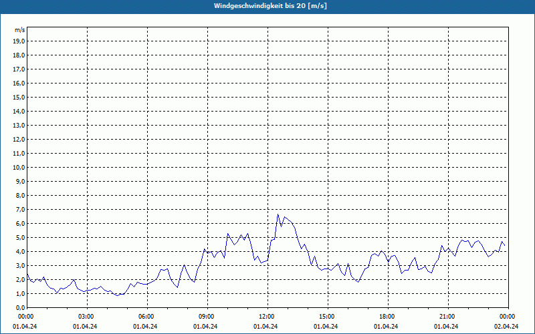535x334 pixels.
Task: Select the 11,0 y-axis value
Action: pos(19,154)
